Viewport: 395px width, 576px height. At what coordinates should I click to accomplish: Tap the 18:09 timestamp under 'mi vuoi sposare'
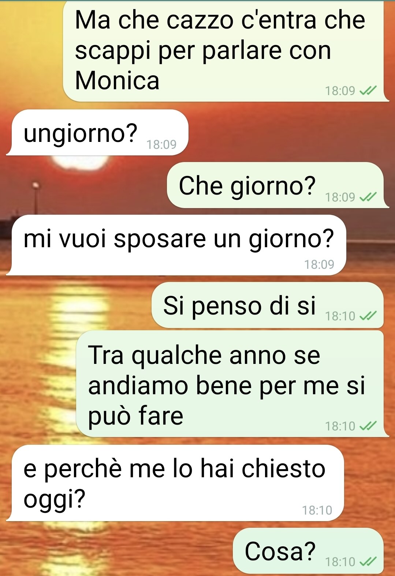tap(319, 264)
